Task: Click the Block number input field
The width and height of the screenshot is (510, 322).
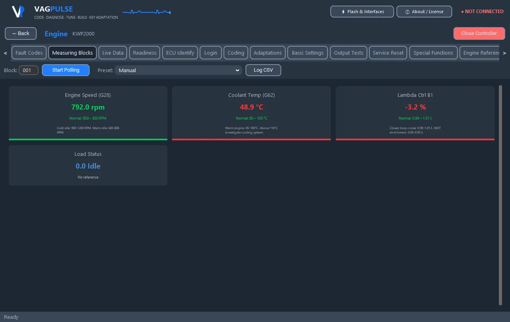Action: tap(29, 70)
